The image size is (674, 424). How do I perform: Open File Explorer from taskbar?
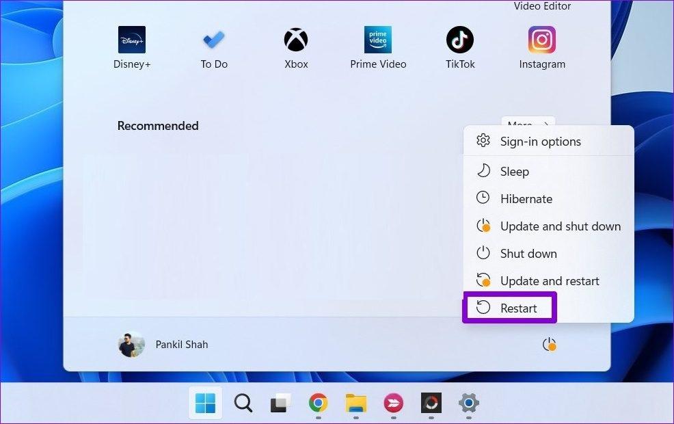355,403
